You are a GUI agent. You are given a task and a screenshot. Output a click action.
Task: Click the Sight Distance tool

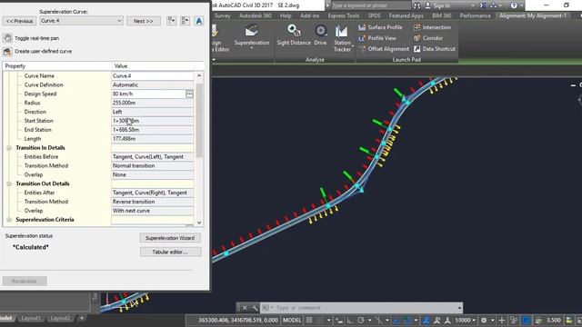tap(294, 35)
